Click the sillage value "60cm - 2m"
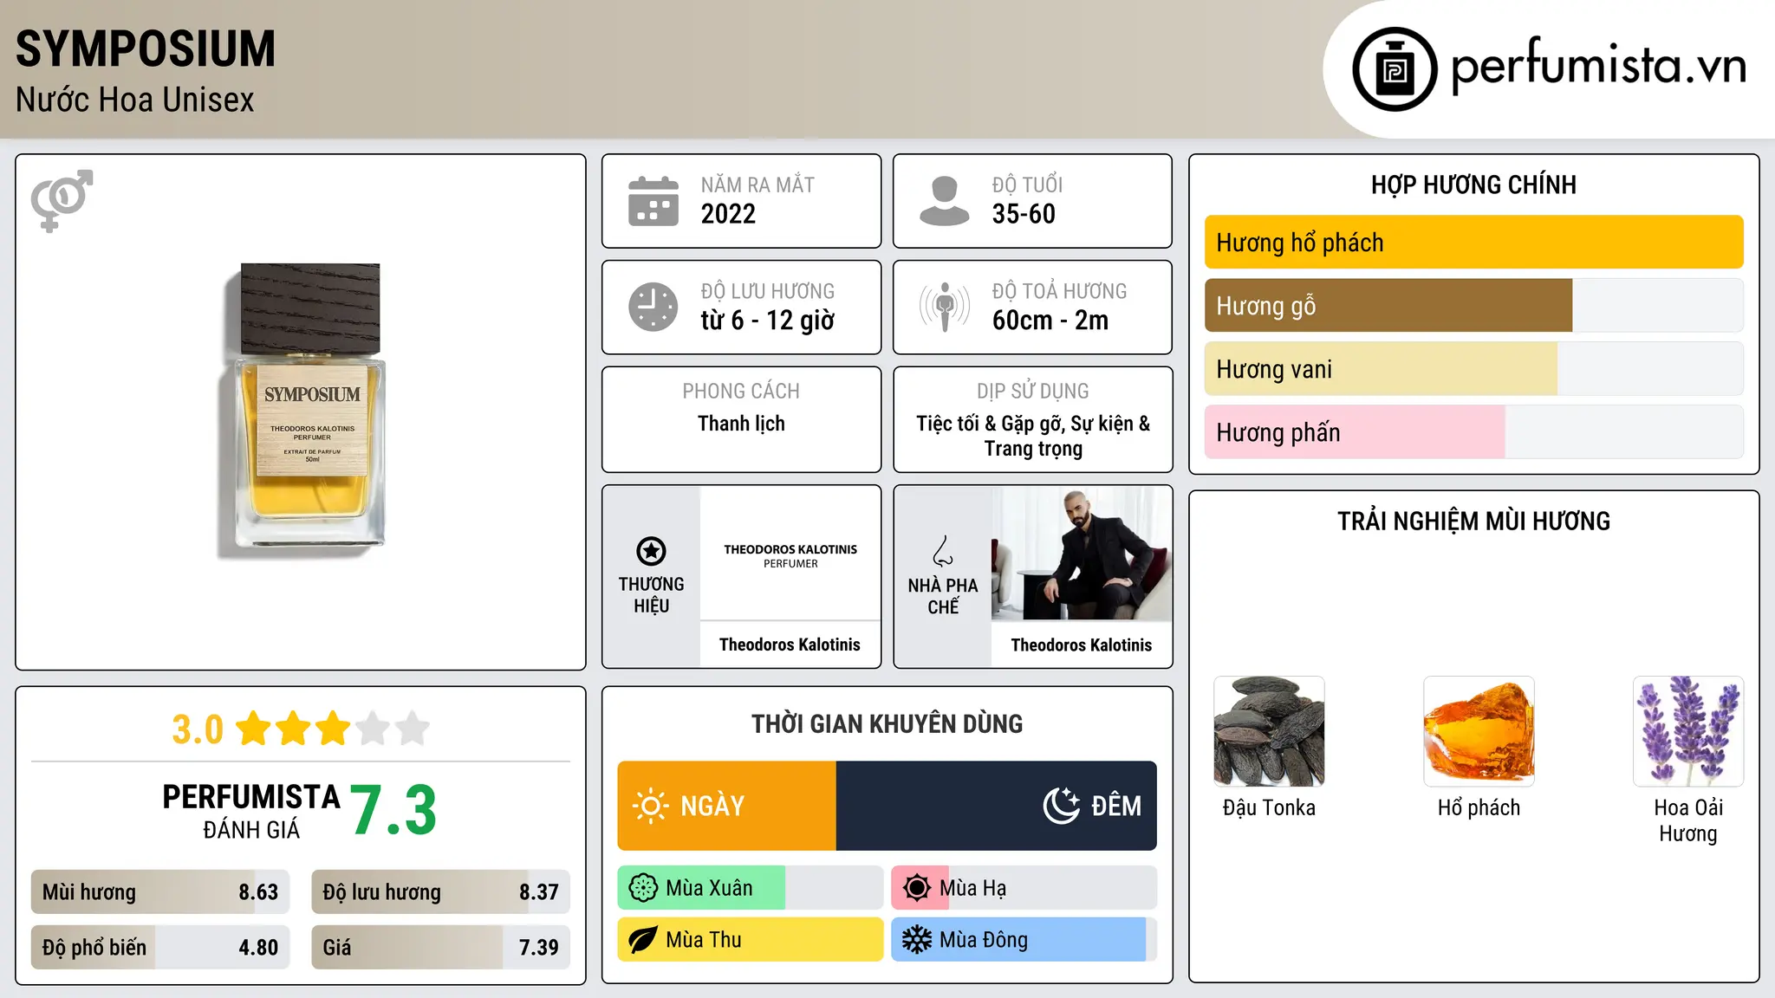This screenshot has height=998, width=1775. (1050, 321)
